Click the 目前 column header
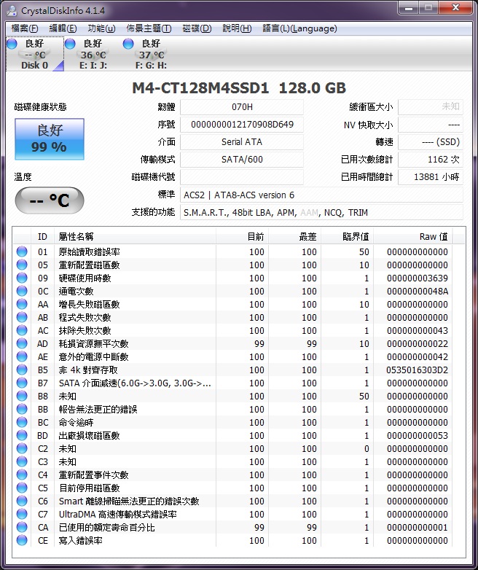 click(x=242, y=237)
